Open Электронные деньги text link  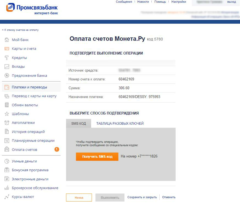[x=30, y=179]
